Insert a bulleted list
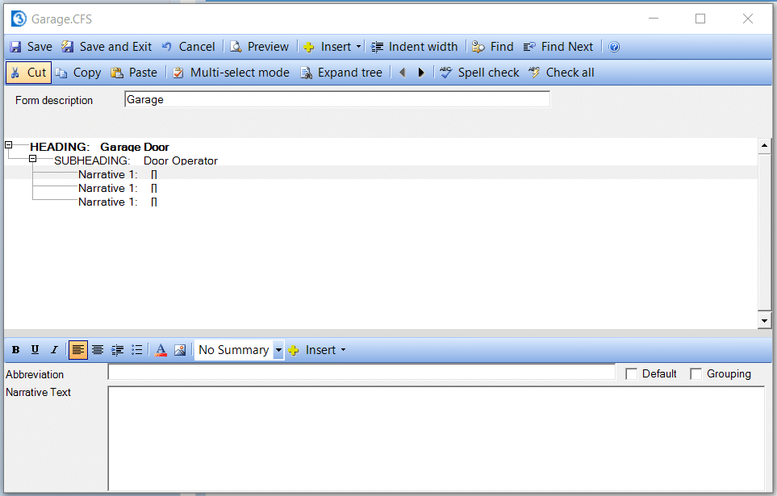Screen dimensions: 777x496 click(x=137, y=350)
